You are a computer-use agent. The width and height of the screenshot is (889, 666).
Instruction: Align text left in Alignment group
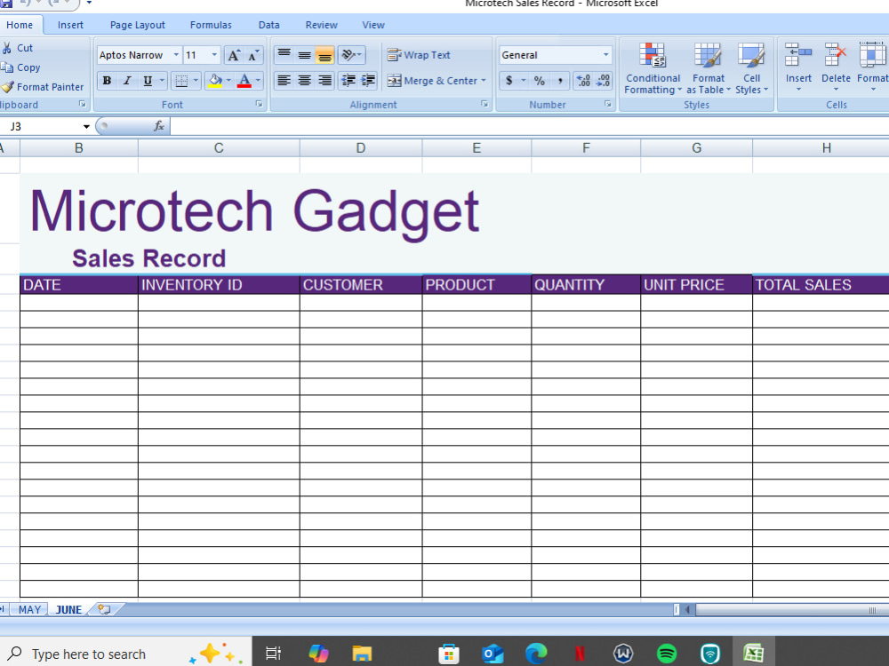(284, 81)
